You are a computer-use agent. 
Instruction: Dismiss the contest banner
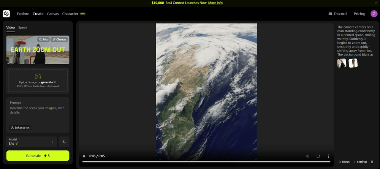click(376, 3)
